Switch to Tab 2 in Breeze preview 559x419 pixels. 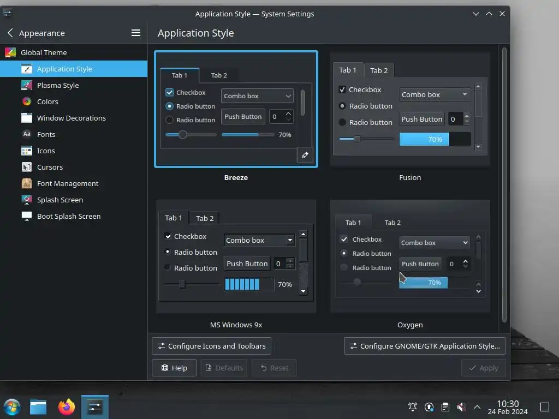point(219,75)
